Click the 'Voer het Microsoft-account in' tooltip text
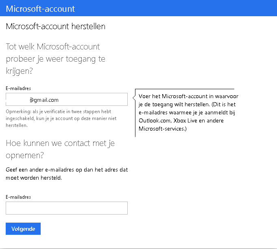The image size is (277, 249). click(188, 96)
